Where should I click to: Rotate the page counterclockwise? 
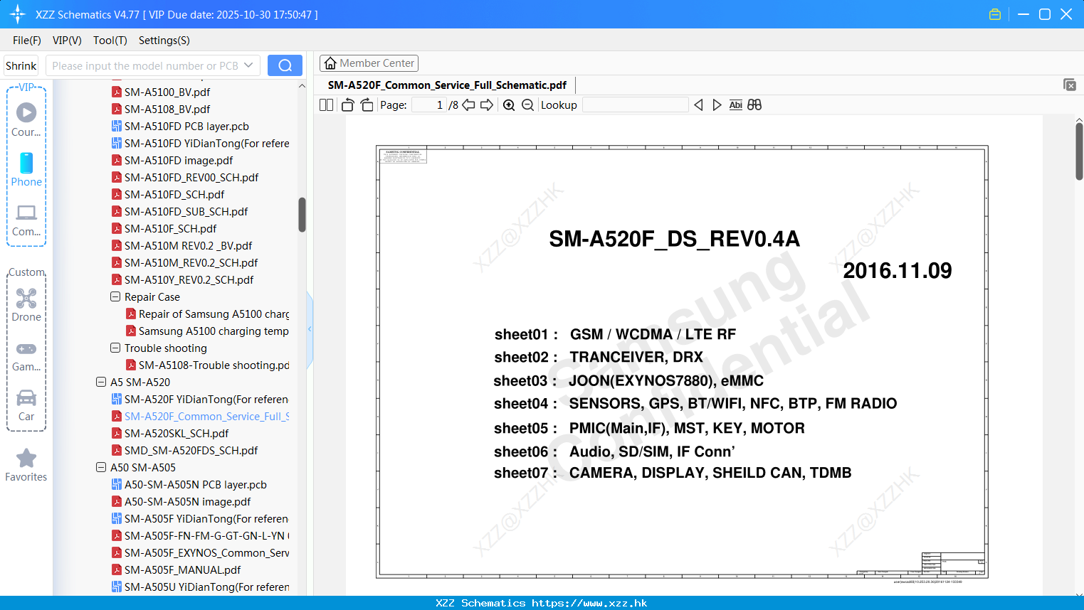(348, 105)
